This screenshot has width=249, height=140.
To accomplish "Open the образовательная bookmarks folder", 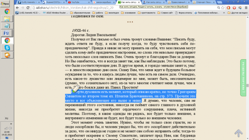I will (80, 13).
